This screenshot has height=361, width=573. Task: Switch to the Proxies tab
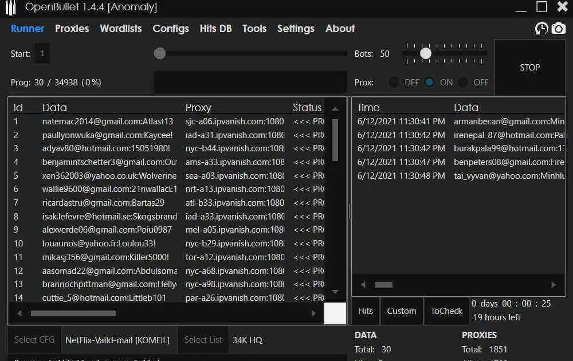[x=72, y=29]
